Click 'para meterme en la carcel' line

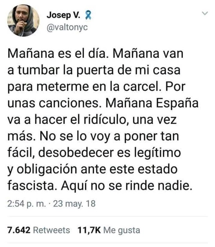[x=85, y=87]
